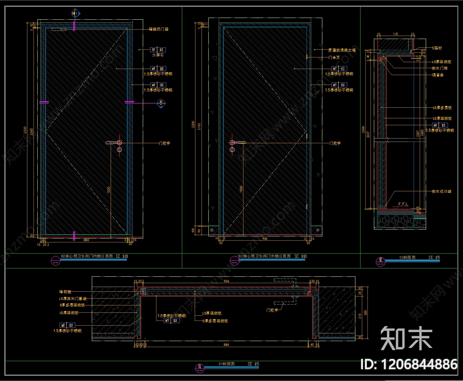The height and width of the screenshot is (381, 463).
Task: Click the "原建筑混凝土墙" annotation
Action: click(x=342, y=50)
